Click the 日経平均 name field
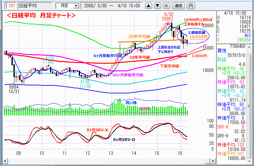254x166 pixels. coord(34,5)
